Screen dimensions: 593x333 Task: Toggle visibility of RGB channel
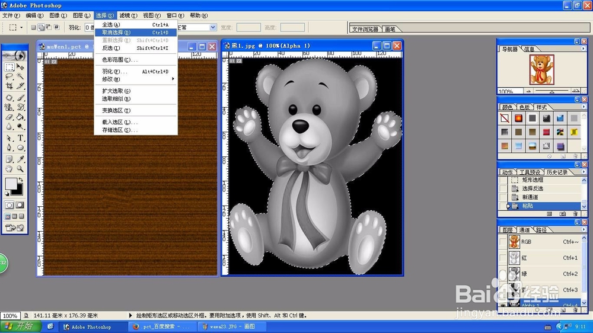tap(503, 242)
